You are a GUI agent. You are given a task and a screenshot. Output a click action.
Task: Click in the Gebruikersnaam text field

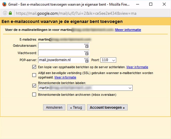[61, 46]
